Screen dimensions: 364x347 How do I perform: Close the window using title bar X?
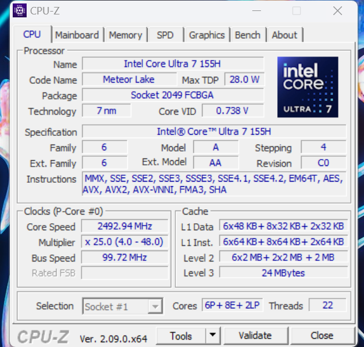click(x=337, y=10)
